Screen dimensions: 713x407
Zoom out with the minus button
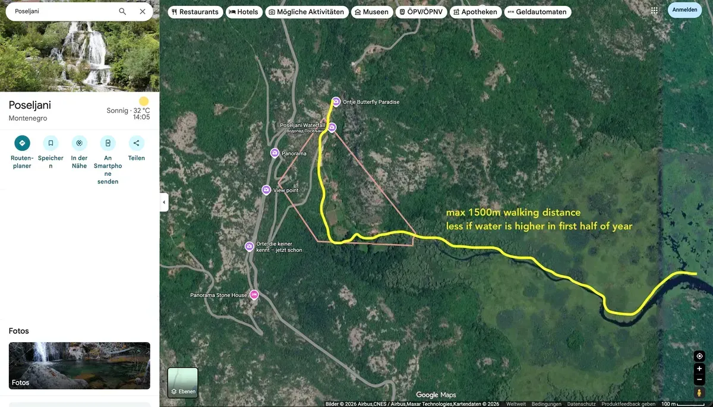pos(699,380)
